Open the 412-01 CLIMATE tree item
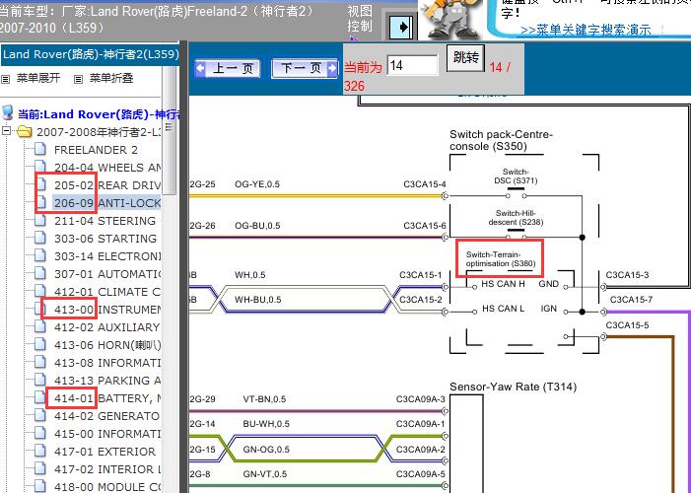691x493 pixels. [107, 292]
